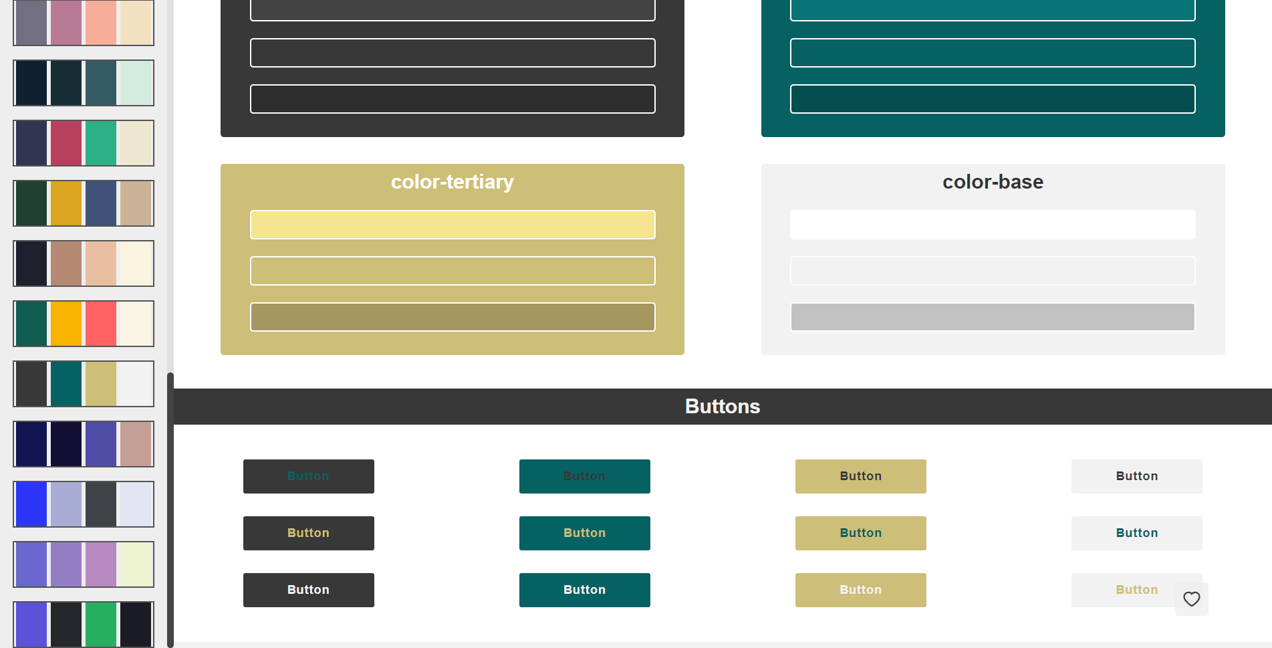This screenshot has height=648, width=1272.
Task: Select the teal-toned palette in the sidebar
Action: [83, 83]
